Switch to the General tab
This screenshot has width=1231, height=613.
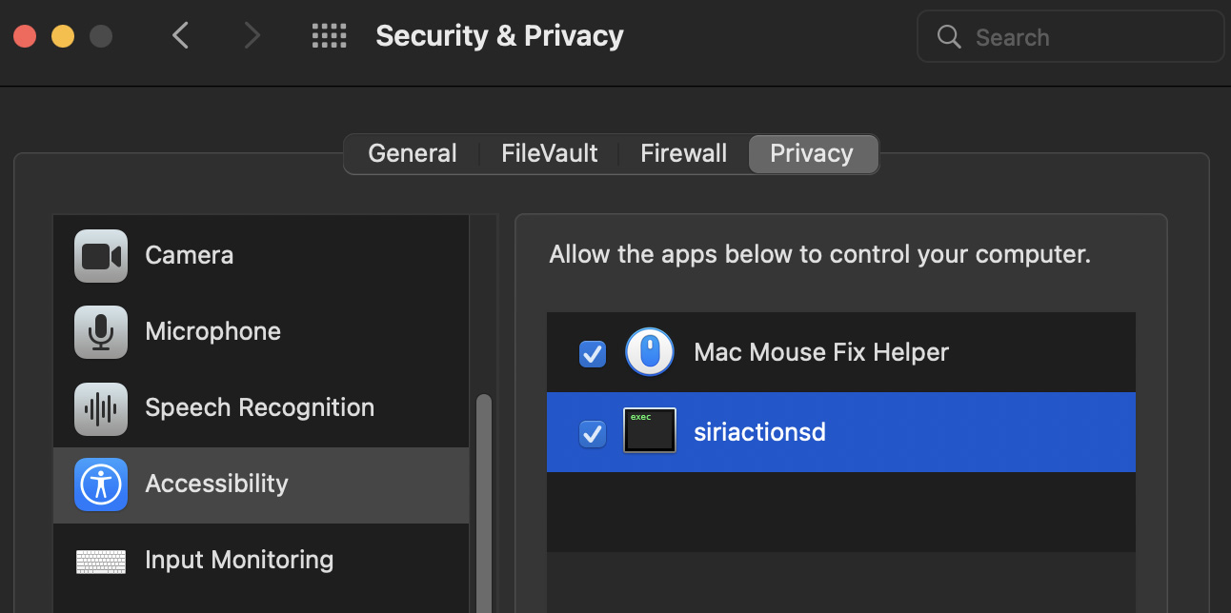coord(412,153)
